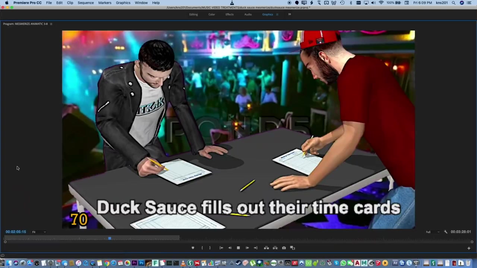
Task: Open the Window menu
Action: 141,3
